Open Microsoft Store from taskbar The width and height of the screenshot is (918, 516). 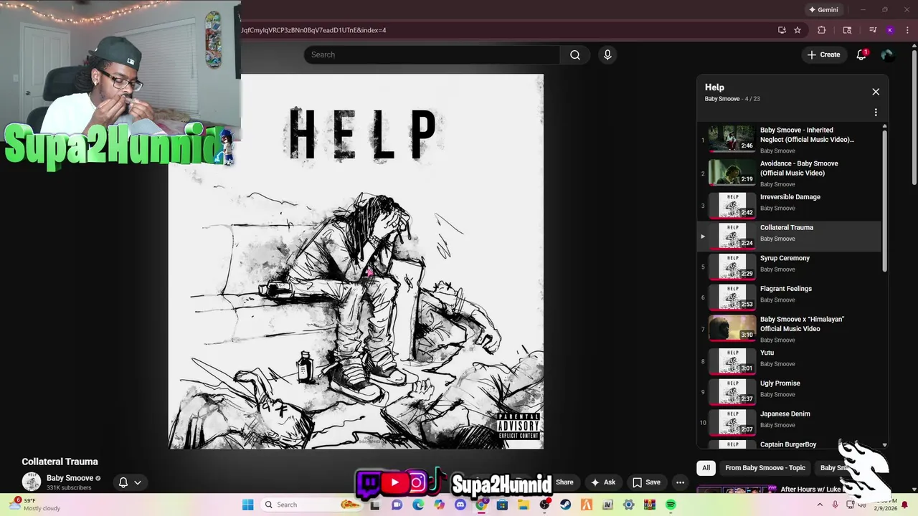pyautogui.click(x=502, y=505)
